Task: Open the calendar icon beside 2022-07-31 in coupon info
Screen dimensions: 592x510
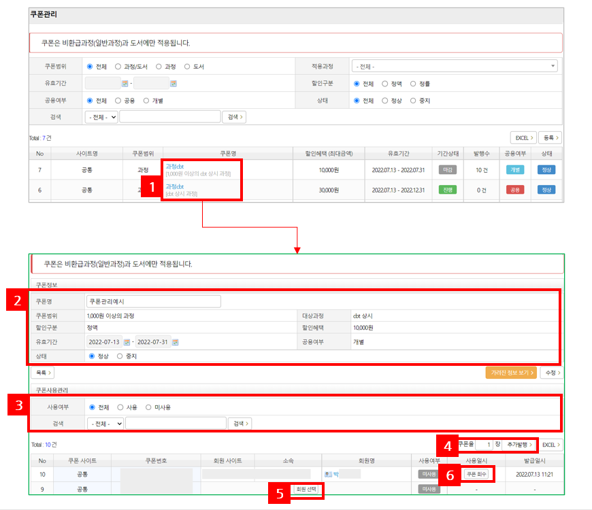Action: click(175, 342)
